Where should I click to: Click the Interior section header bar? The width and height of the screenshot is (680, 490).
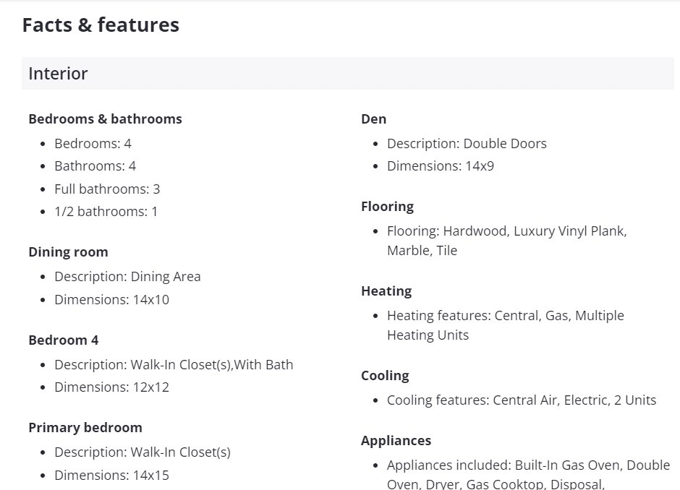pos(347,74)
